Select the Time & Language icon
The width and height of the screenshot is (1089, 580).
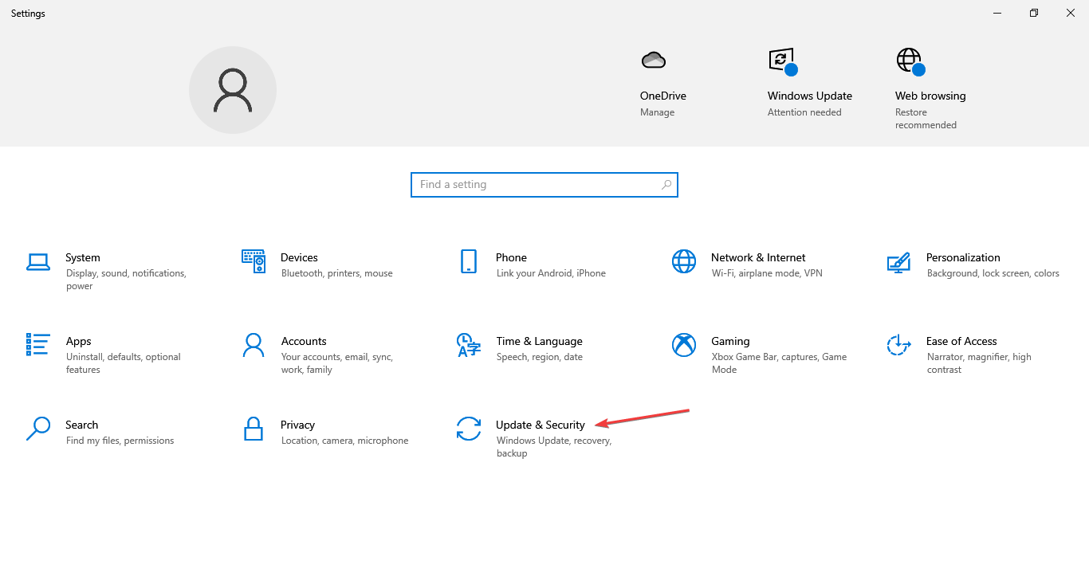tap(468, 345)
